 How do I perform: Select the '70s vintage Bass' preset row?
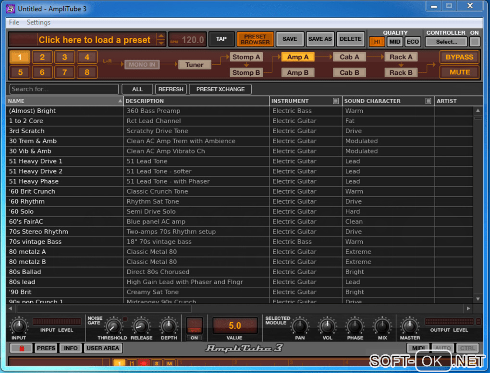[239, 241]
